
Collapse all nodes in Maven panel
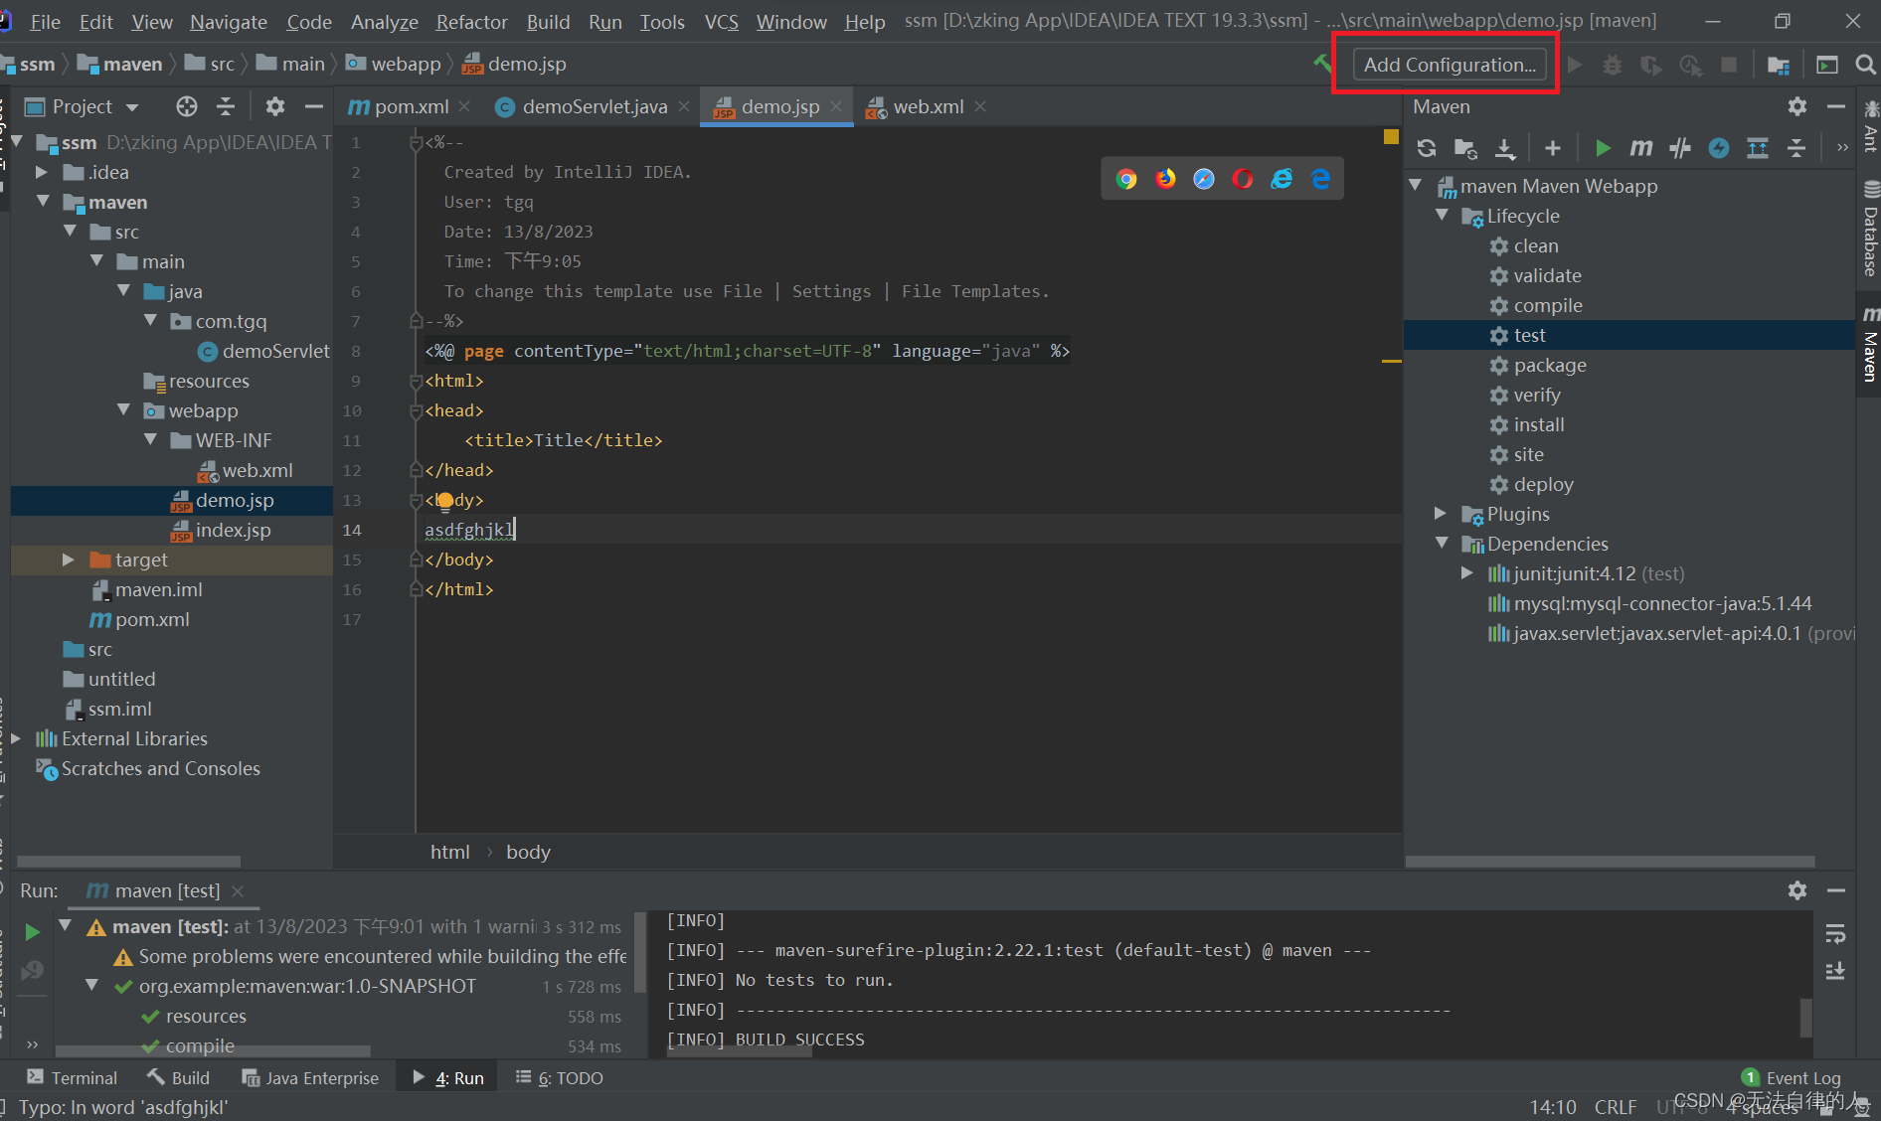tap(1796, 147)
